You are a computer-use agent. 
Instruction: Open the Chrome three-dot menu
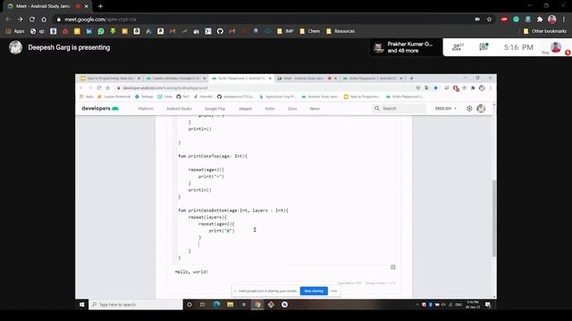pyautogui.click(x=564, y=20)
